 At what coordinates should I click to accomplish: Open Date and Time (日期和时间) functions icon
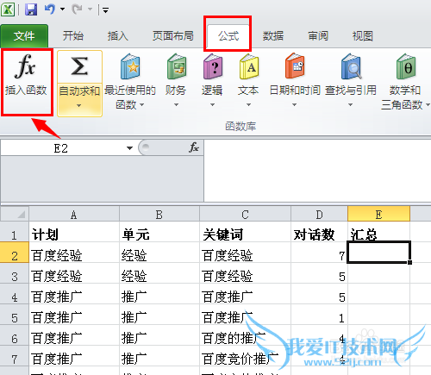295,66
